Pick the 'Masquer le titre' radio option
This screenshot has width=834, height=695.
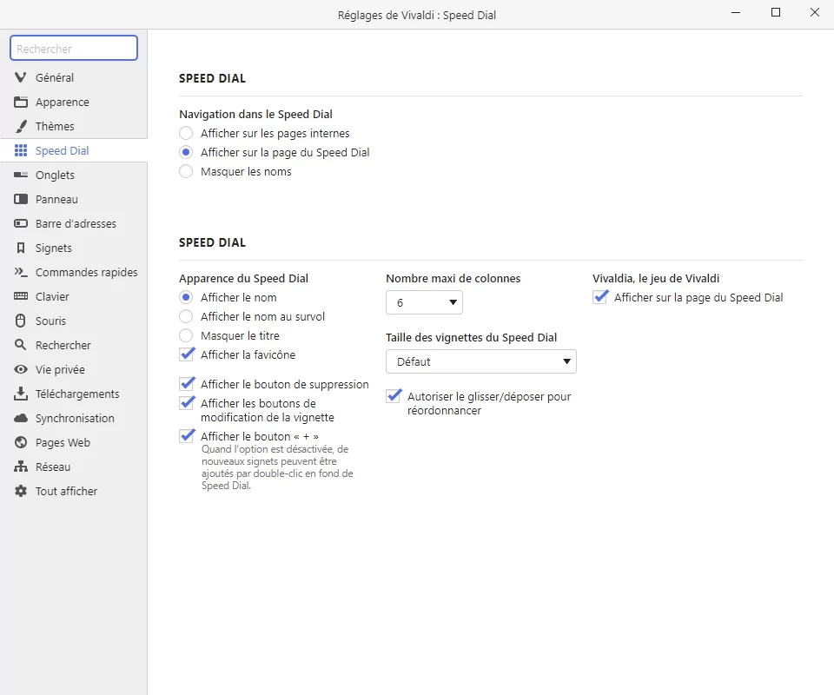pyautogui.click(x=186, y=336)
